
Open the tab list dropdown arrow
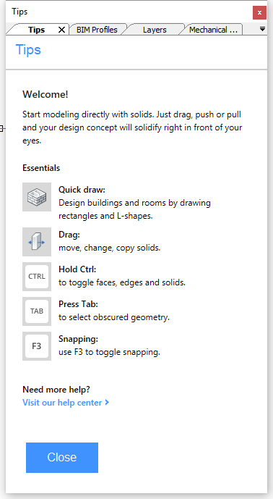point(262,29)
